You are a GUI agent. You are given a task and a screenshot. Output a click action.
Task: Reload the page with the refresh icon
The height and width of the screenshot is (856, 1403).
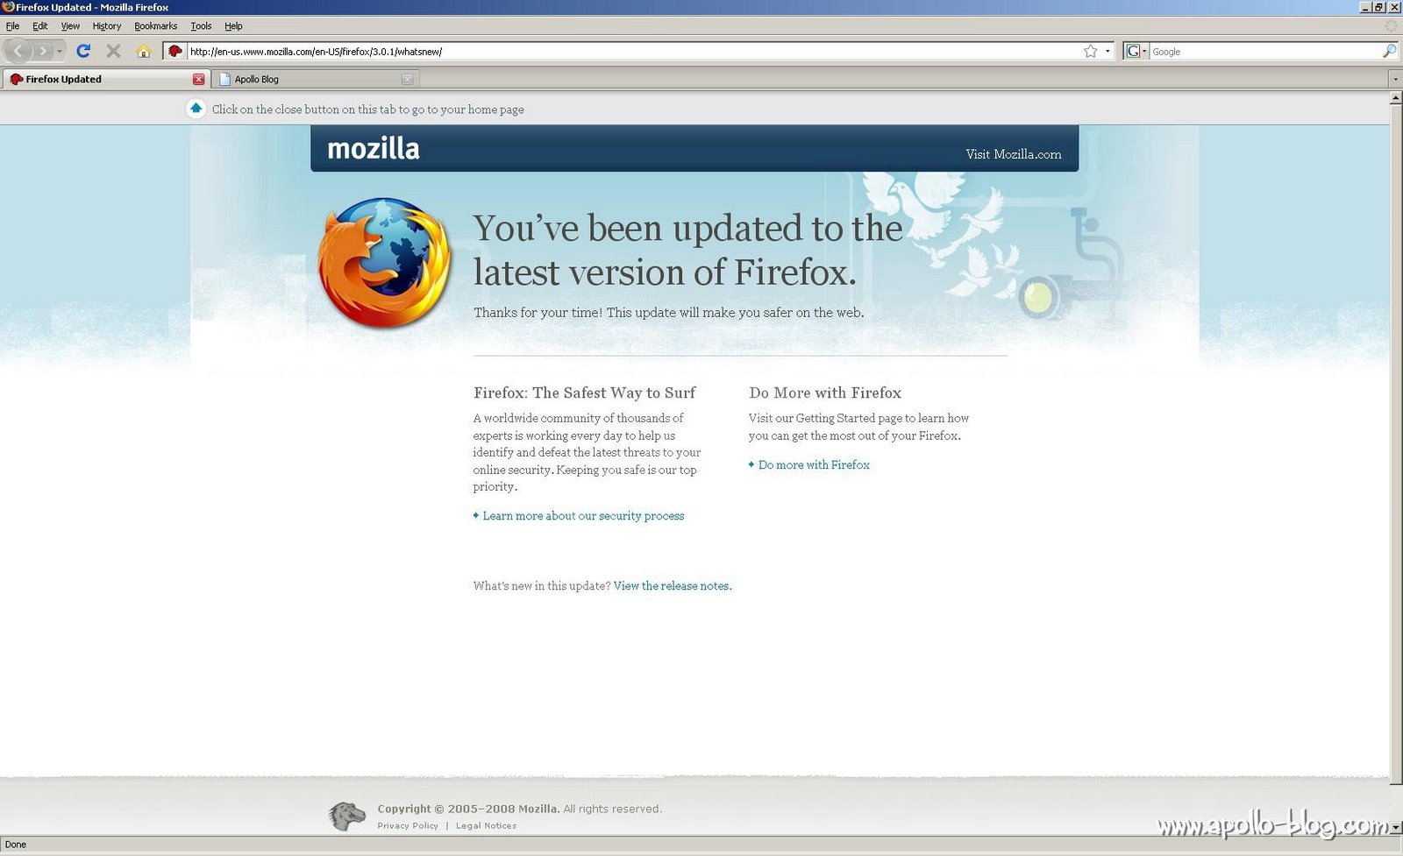click(x=83, y=51)
